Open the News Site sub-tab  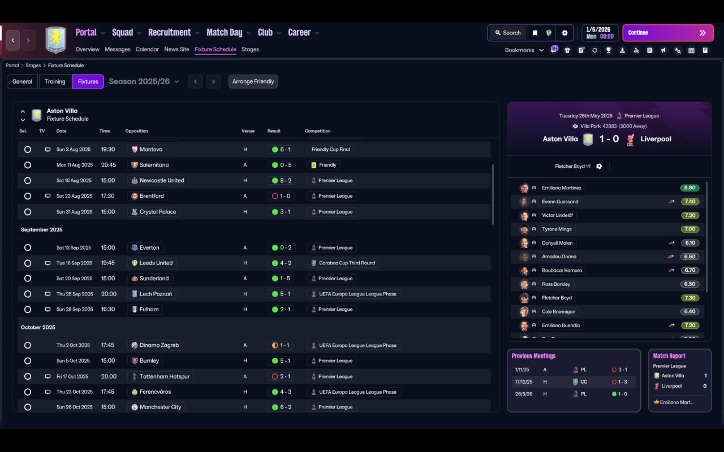click(176, 49)
